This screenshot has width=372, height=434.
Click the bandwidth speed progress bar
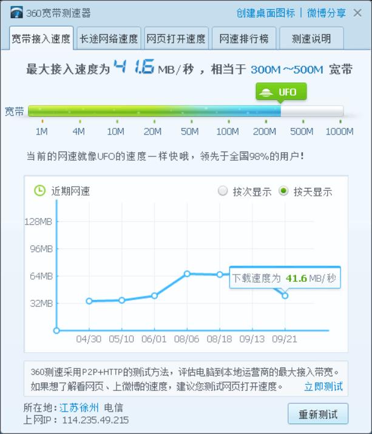[186, 111]
